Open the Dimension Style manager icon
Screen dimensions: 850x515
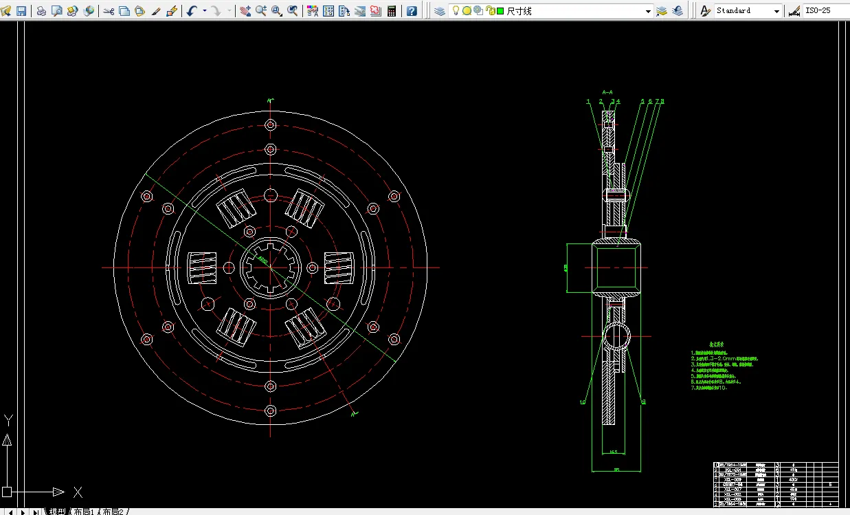[x=794, y=11]
